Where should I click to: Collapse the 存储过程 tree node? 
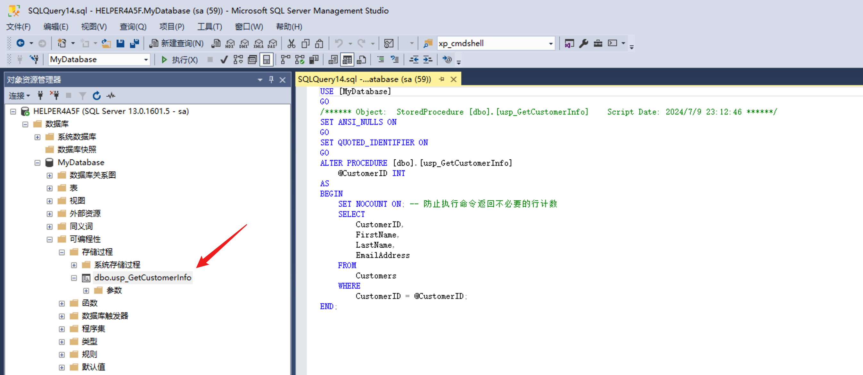pos(62,252)
